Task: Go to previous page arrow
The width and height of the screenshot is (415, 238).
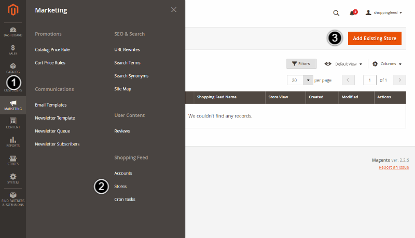Action: tap(348, 80)
